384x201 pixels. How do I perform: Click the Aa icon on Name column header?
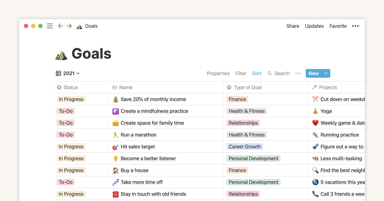(115, 87)
